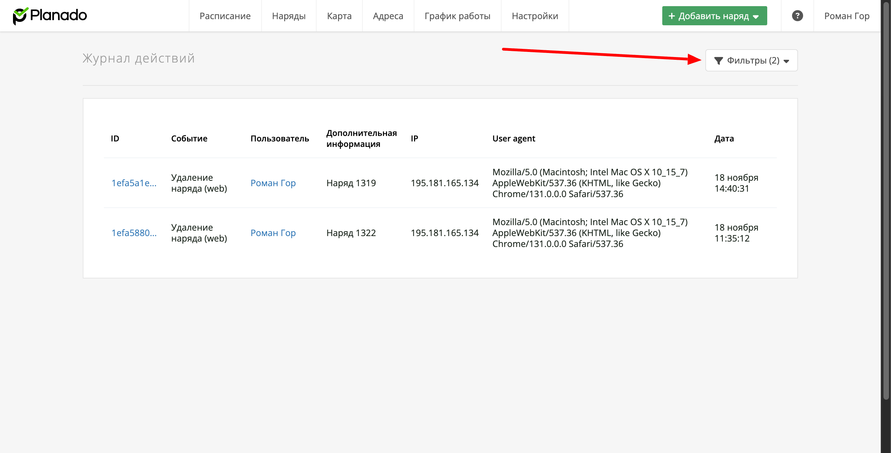This screenshot has height=453, width=891.
Task: Navigate to Адреса
Action: 388,16
